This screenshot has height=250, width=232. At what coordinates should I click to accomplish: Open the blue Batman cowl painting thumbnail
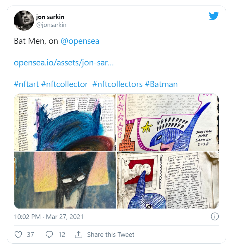click(x=65, y=122)
